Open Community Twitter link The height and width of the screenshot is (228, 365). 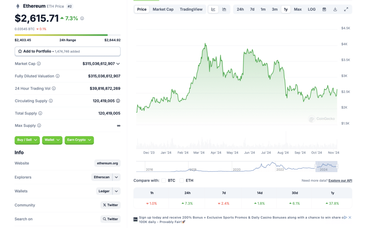(110, 205)
